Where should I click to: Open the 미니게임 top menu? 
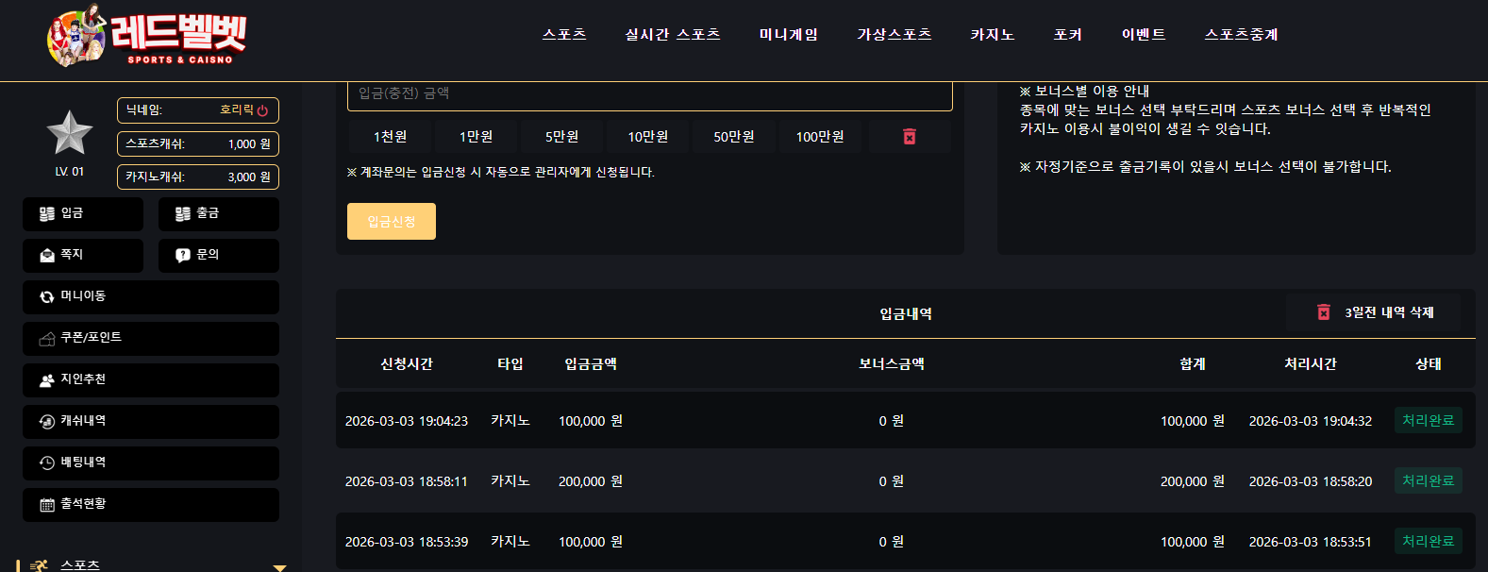coord(789,35)
